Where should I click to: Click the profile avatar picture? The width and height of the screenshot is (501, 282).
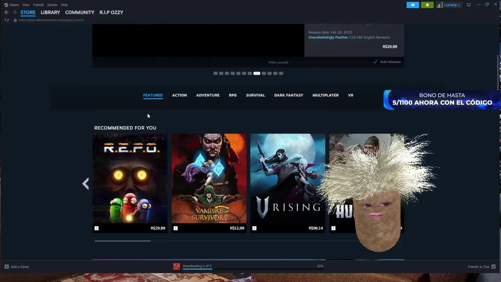point(440,5)
